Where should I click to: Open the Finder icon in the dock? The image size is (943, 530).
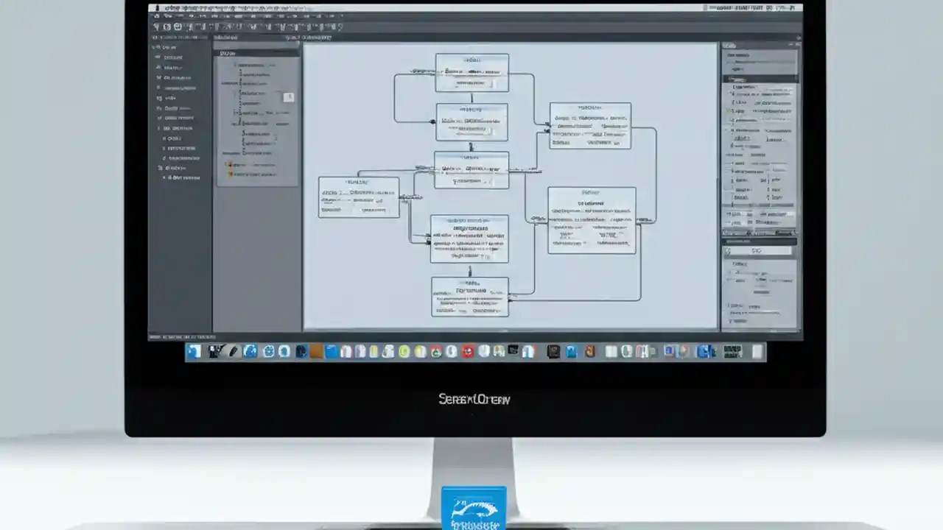point(193,352)
